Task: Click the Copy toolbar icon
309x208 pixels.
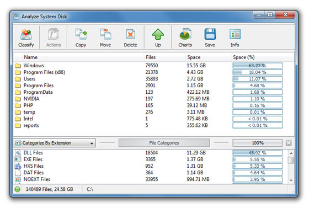Action: click(81, 34)
